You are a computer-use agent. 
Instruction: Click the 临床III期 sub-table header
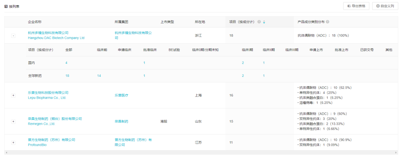[x=292, y=50]
